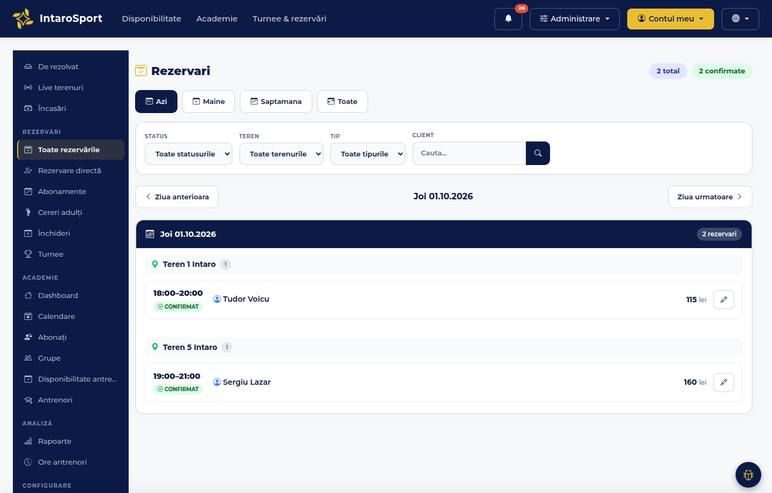Open Turnee in sidebar
772x493 pixels.
(x=71, y=254)
